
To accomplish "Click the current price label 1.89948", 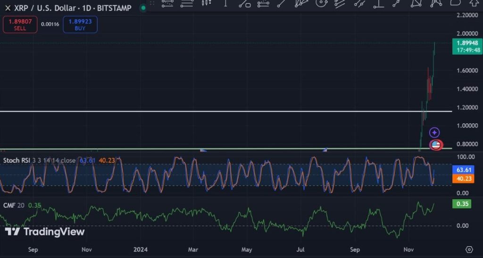I will [467, 43].
